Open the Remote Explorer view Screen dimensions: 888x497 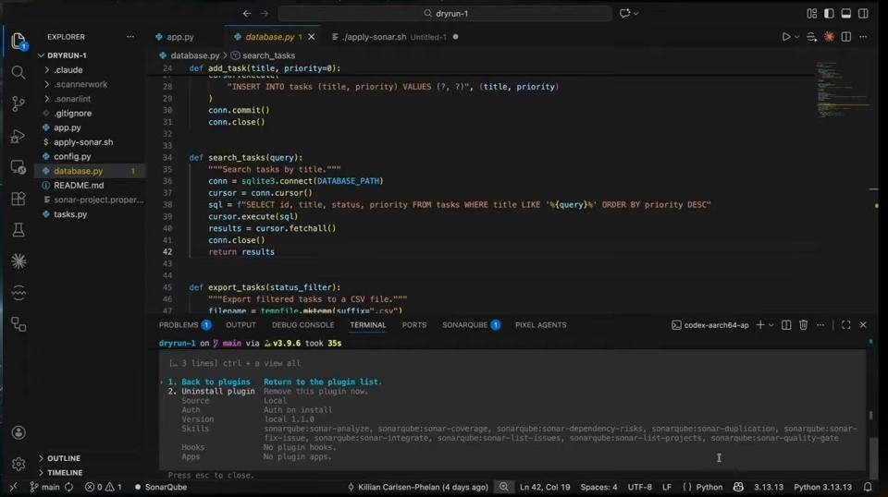coord(18,167)
